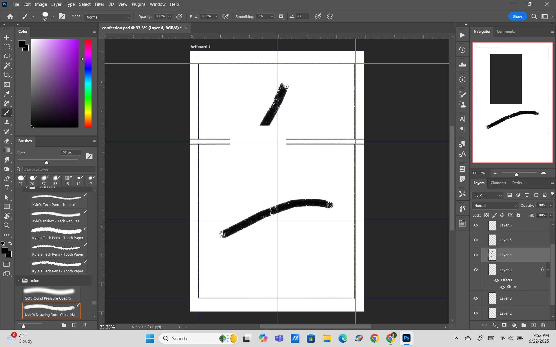The width and height of the screenshot is (556, 347).
Task: Hide the Stroke effect on Layer 3
Action: pos(502,287)
